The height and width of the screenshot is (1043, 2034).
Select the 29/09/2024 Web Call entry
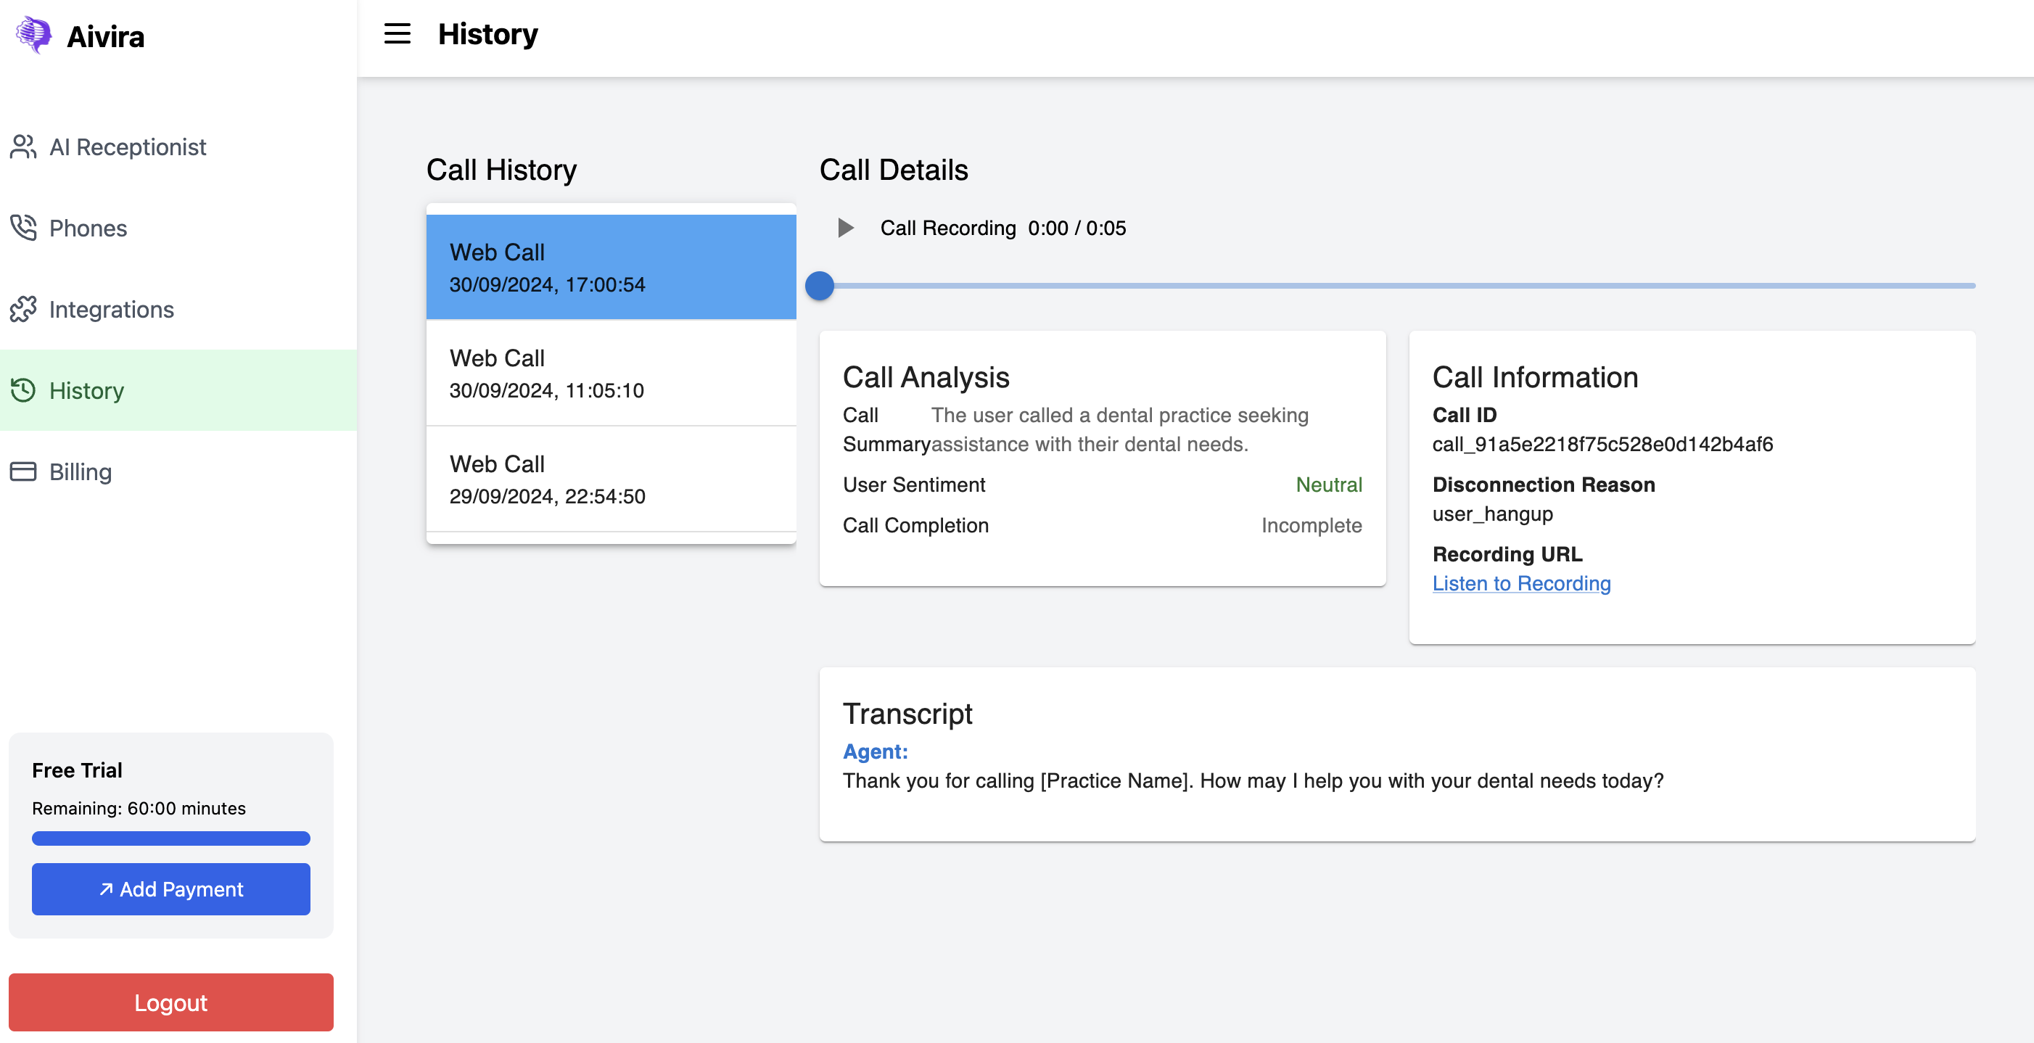click(610, 479)
